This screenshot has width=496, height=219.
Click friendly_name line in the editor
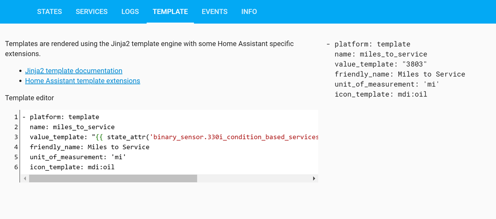coord(169,147)
